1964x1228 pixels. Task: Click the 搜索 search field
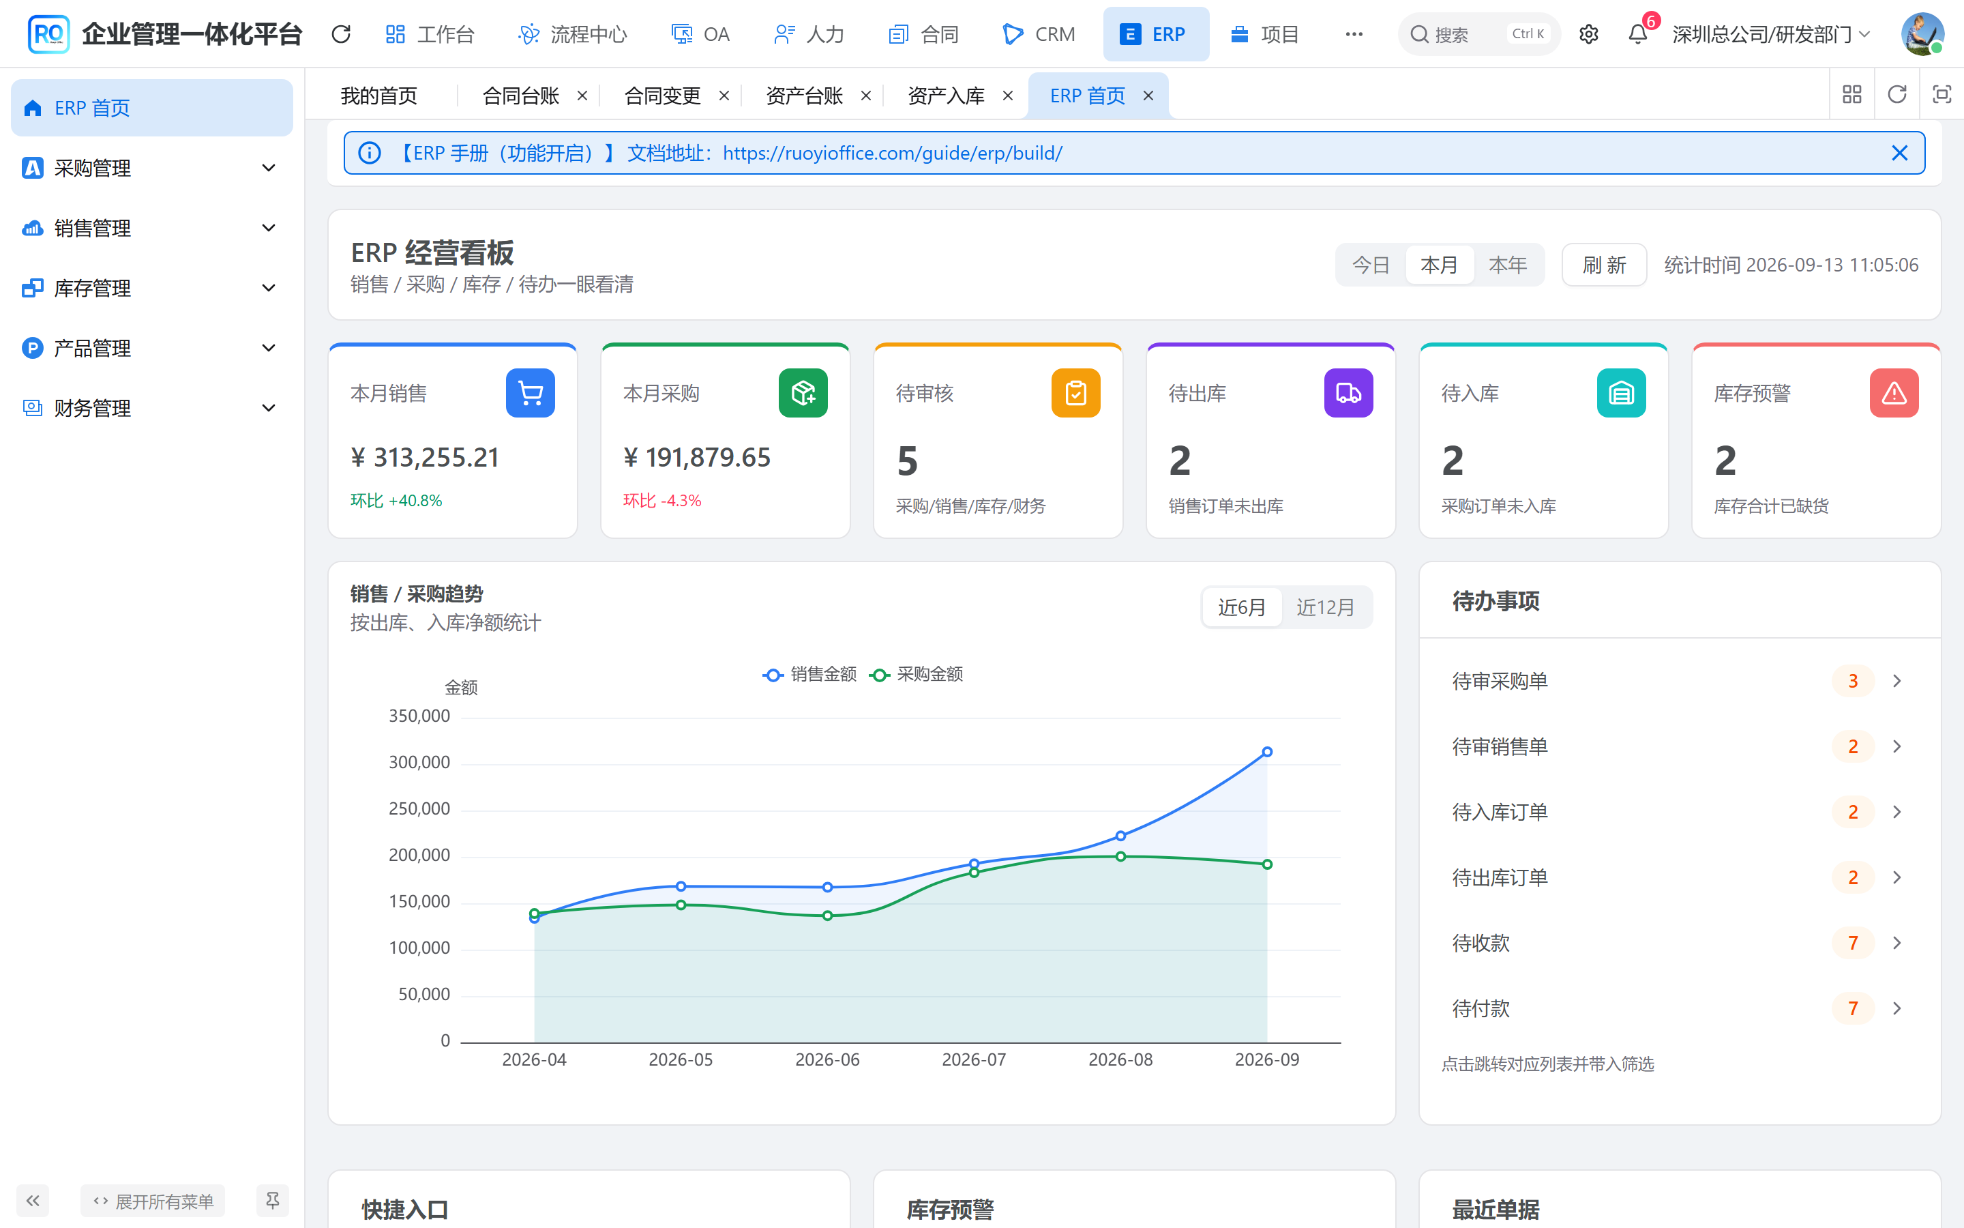pos(1478,34)
